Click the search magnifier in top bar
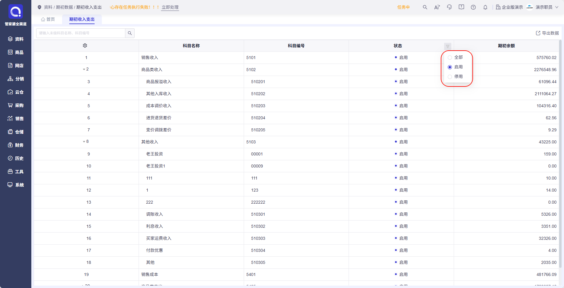Viewport: 564px width, 288px height. point(425,7)
